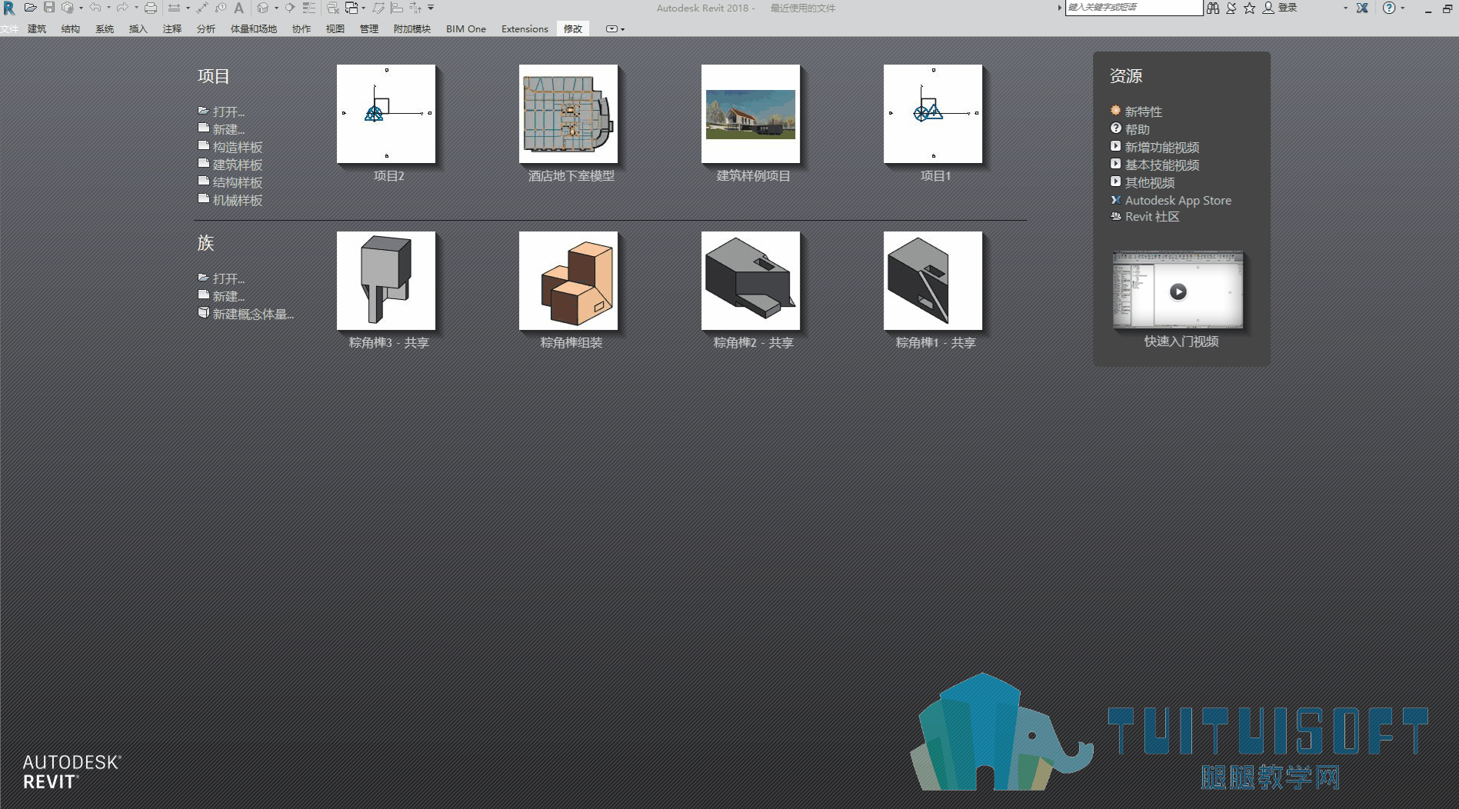The width and height of the screenshot is (1459, 809).
Task: Click the Save disk icon
Action: (49, 8)
